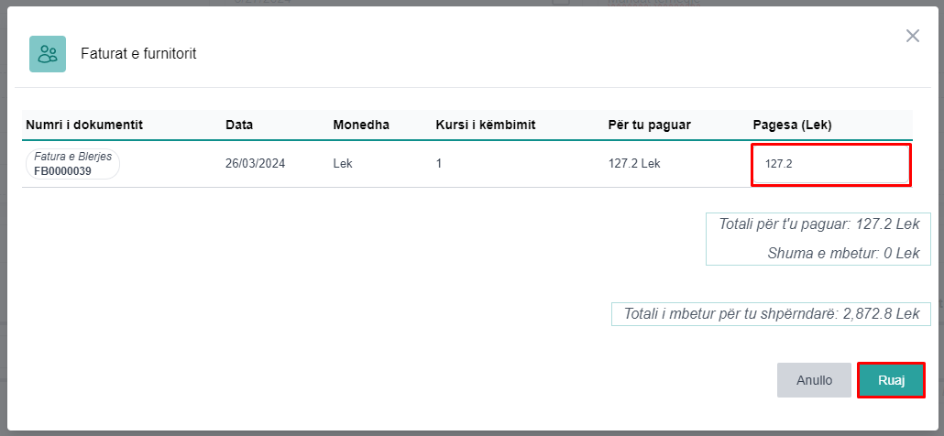The height and width of the screenshot is (436, 944).
Task: Click the Numri i dokumentit column header
Action: coord(84,125)
